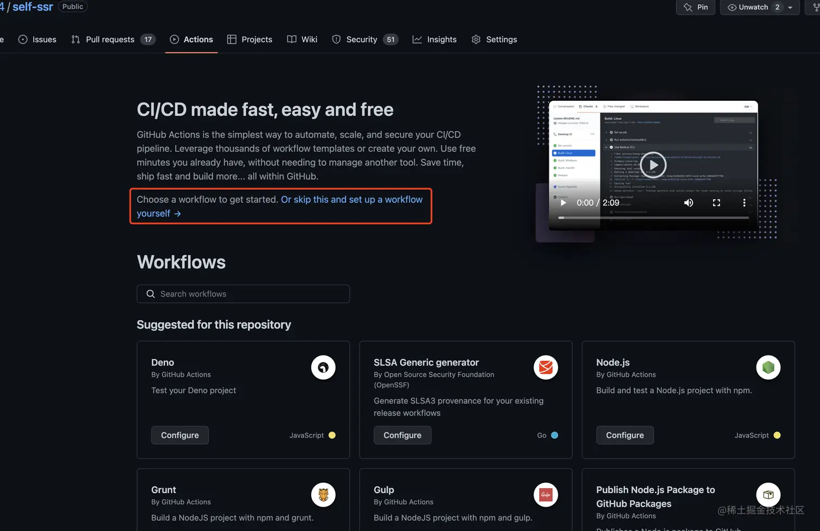Open the Pull requests tab
The height and width of the screenshot is (531, 820).
pyautogui.click(x=113, y=40)
